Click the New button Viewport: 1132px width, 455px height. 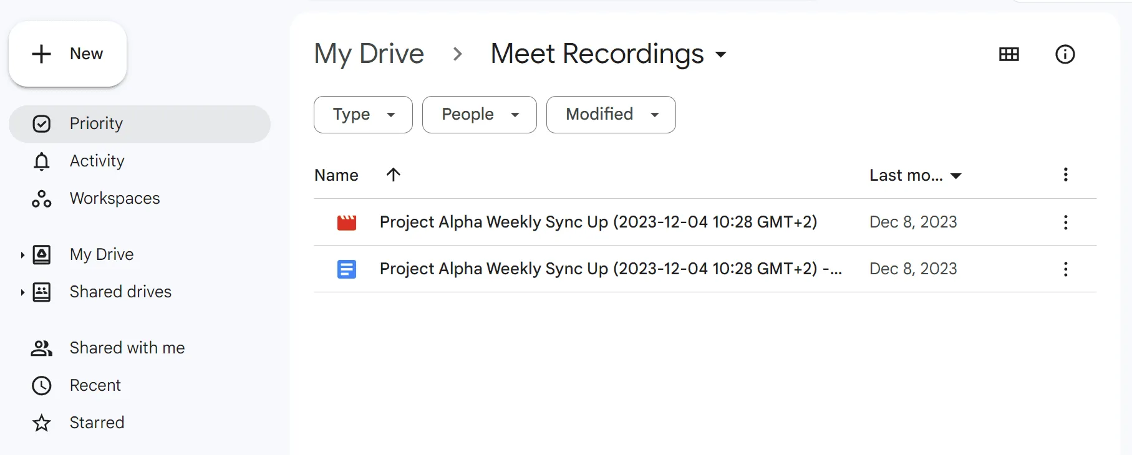point(67,54)
